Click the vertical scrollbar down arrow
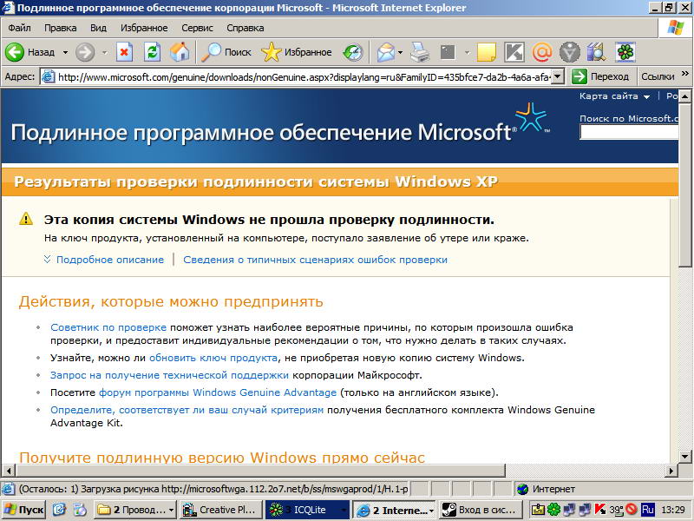The height and width of the screenshot is (521, 694). [685, 456]
